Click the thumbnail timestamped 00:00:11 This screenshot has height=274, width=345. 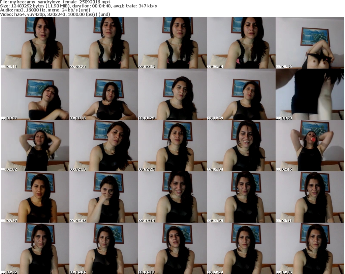click(35, 43)
